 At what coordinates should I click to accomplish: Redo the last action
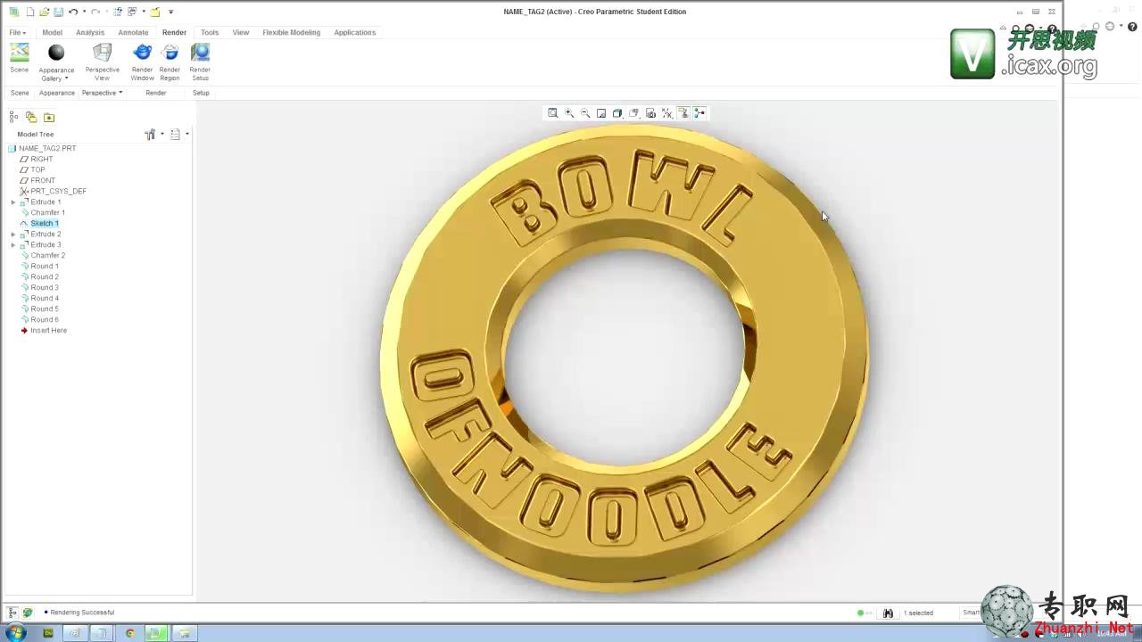click(95, 12)
